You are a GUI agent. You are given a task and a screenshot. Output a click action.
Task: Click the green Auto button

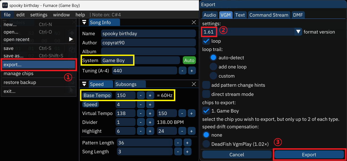pos(189,60)
